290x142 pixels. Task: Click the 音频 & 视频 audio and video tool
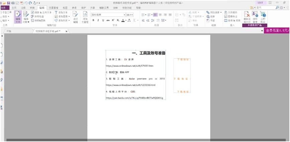click(x=232, y=20)
